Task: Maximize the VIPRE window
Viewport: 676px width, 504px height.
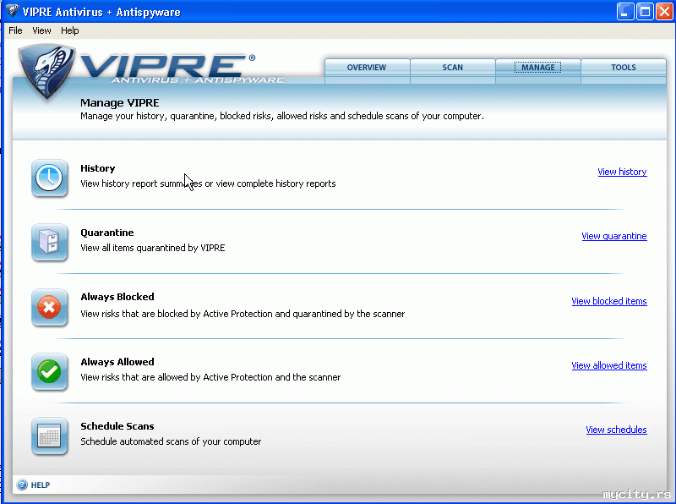Action: (x=645, y=12)
